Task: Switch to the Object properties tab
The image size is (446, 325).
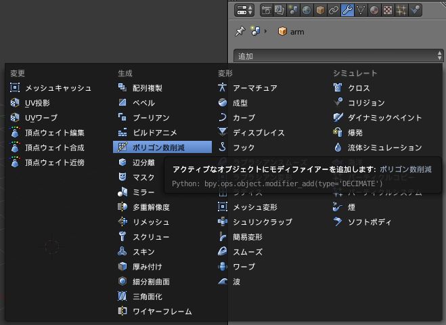Action: [320, 10]
